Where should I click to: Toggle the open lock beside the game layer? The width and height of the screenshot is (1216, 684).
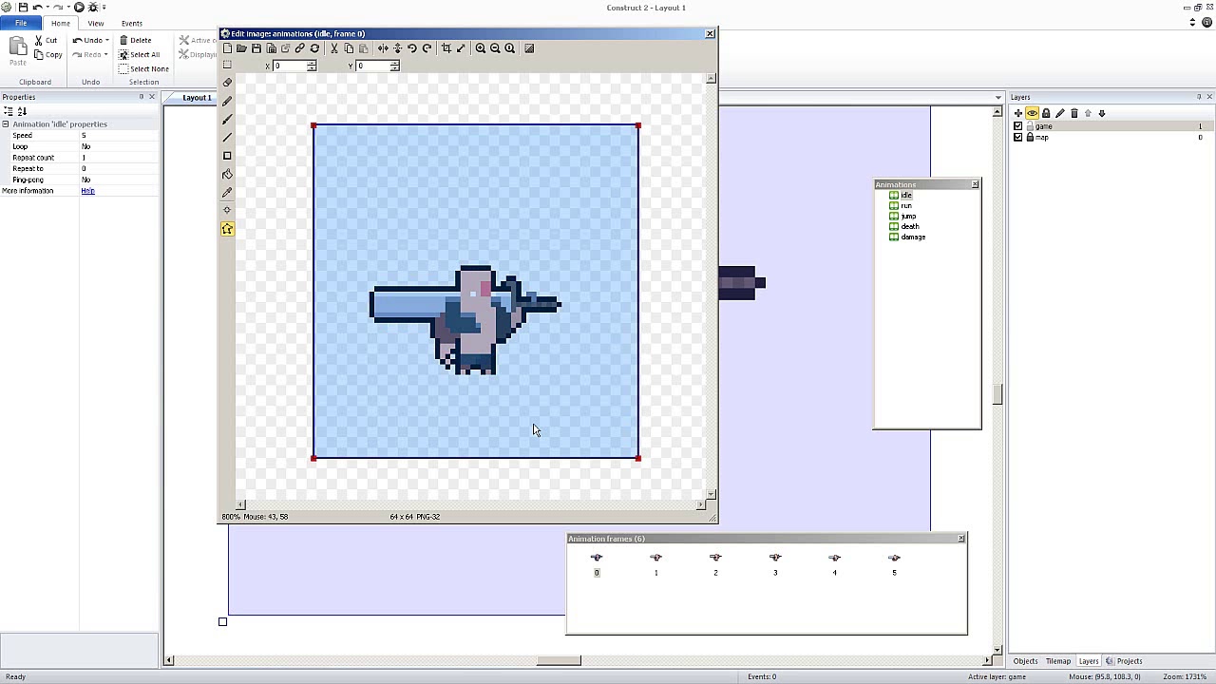click(1030, 126)
